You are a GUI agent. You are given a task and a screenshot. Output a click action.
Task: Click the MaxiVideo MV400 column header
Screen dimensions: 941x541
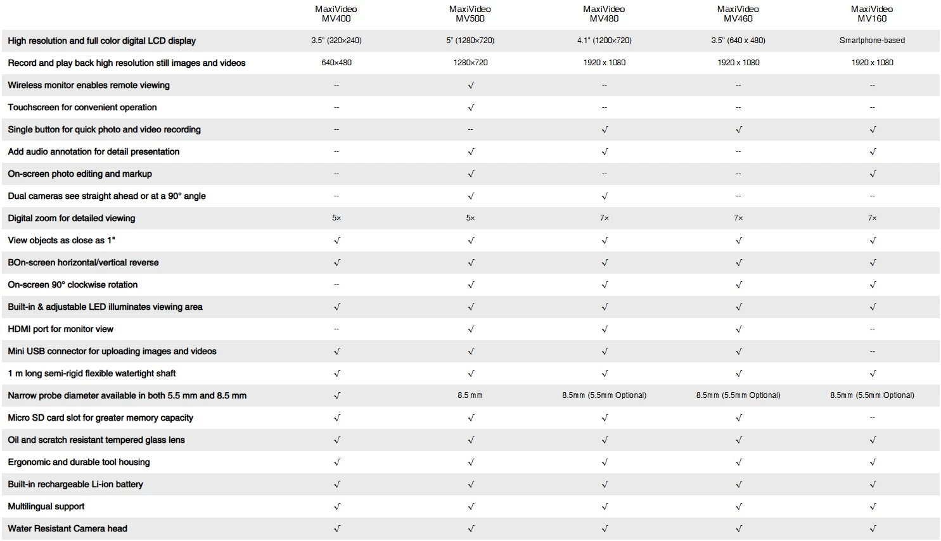336,14
